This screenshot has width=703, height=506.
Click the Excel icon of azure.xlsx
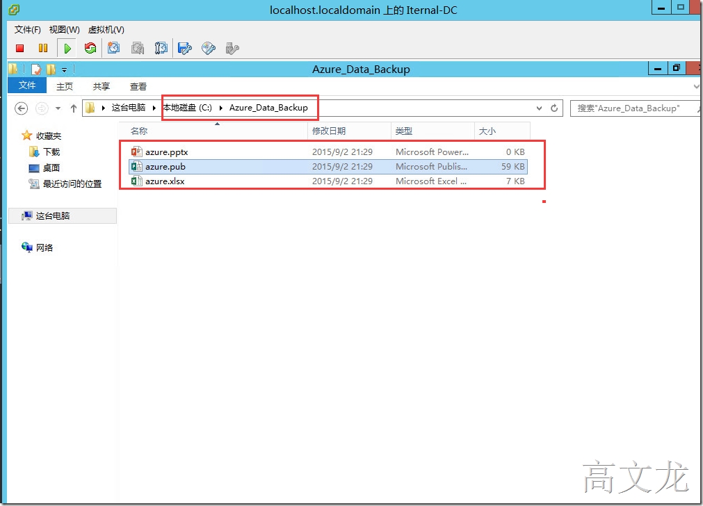pyautogui.click(x=137, y=181)
